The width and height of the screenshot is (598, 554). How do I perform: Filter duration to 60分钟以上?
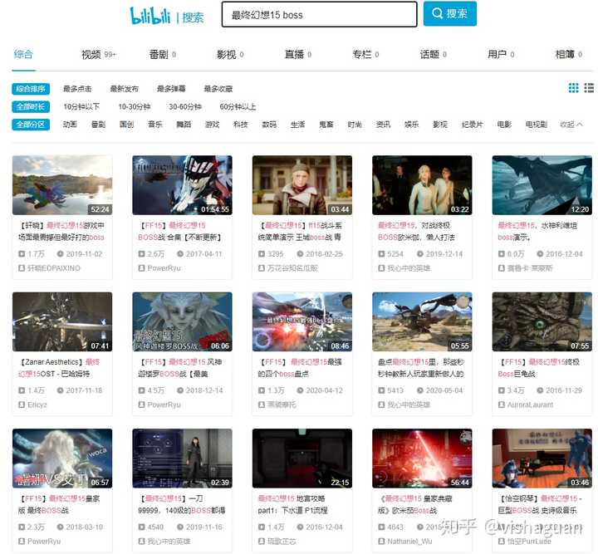coord(238,107)
